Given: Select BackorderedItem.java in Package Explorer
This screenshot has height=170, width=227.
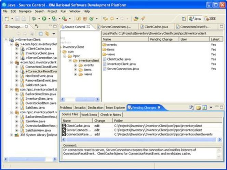Looking at the screenshot, I should 38,94.
